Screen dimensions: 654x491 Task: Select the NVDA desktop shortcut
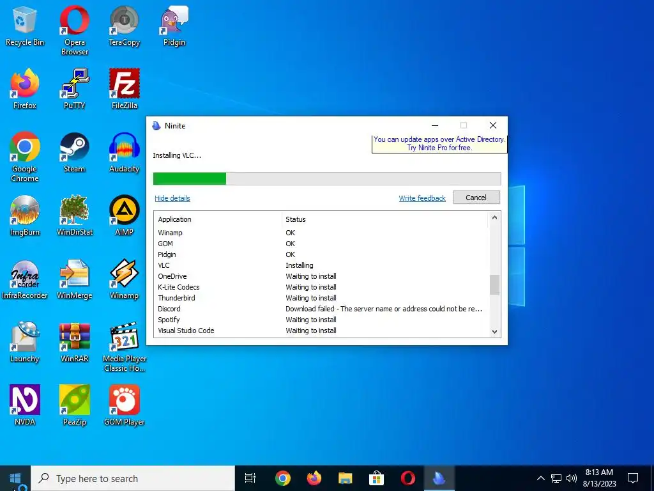pos(25,405)
